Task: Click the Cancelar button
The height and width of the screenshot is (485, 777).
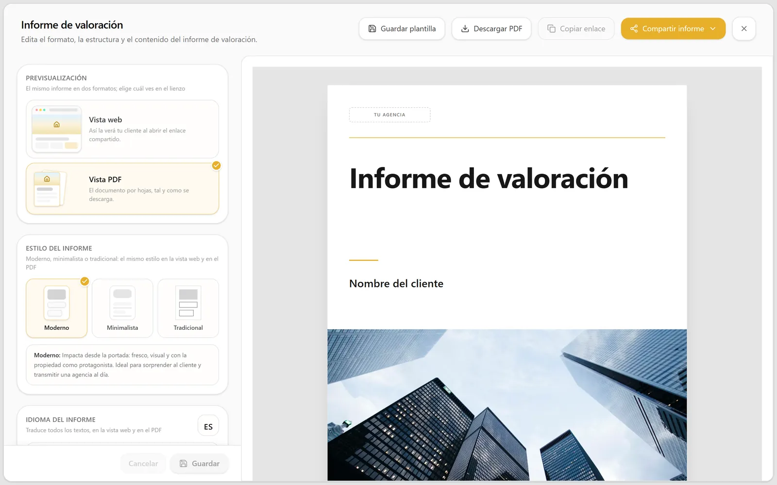Action: point(143,464)
